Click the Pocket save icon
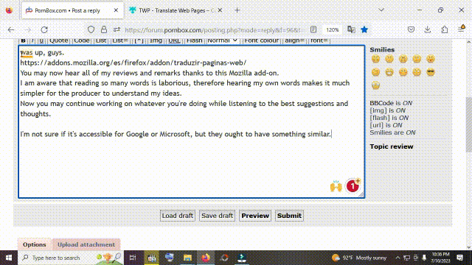Image resolution: width=472 pixels, height=265 pixels. pos(411,29)
